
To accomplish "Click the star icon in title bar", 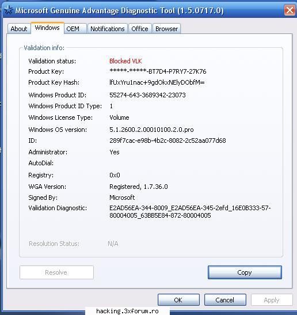I will tap(9, 10).
